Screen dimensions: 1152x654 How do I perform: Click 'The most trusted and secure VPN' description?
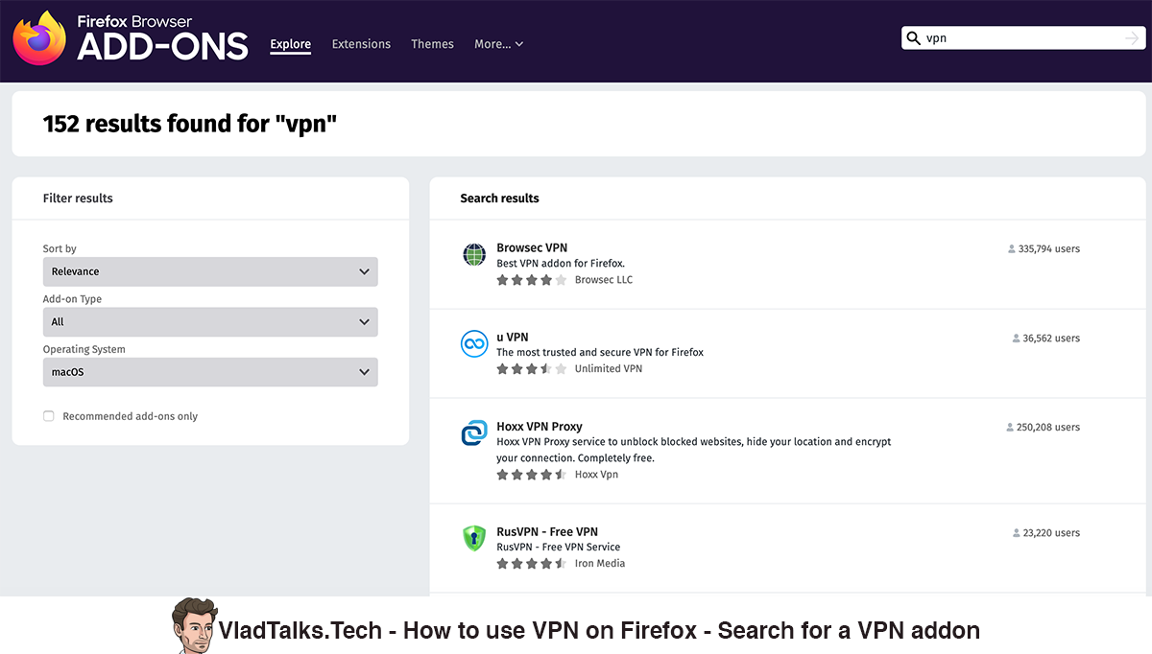[x=600, y=352]
